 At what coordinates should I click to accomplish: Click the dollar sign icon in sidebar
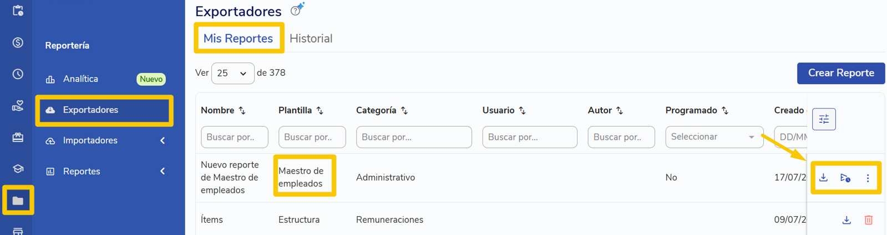pyautogui.click(x=18, y=43)
